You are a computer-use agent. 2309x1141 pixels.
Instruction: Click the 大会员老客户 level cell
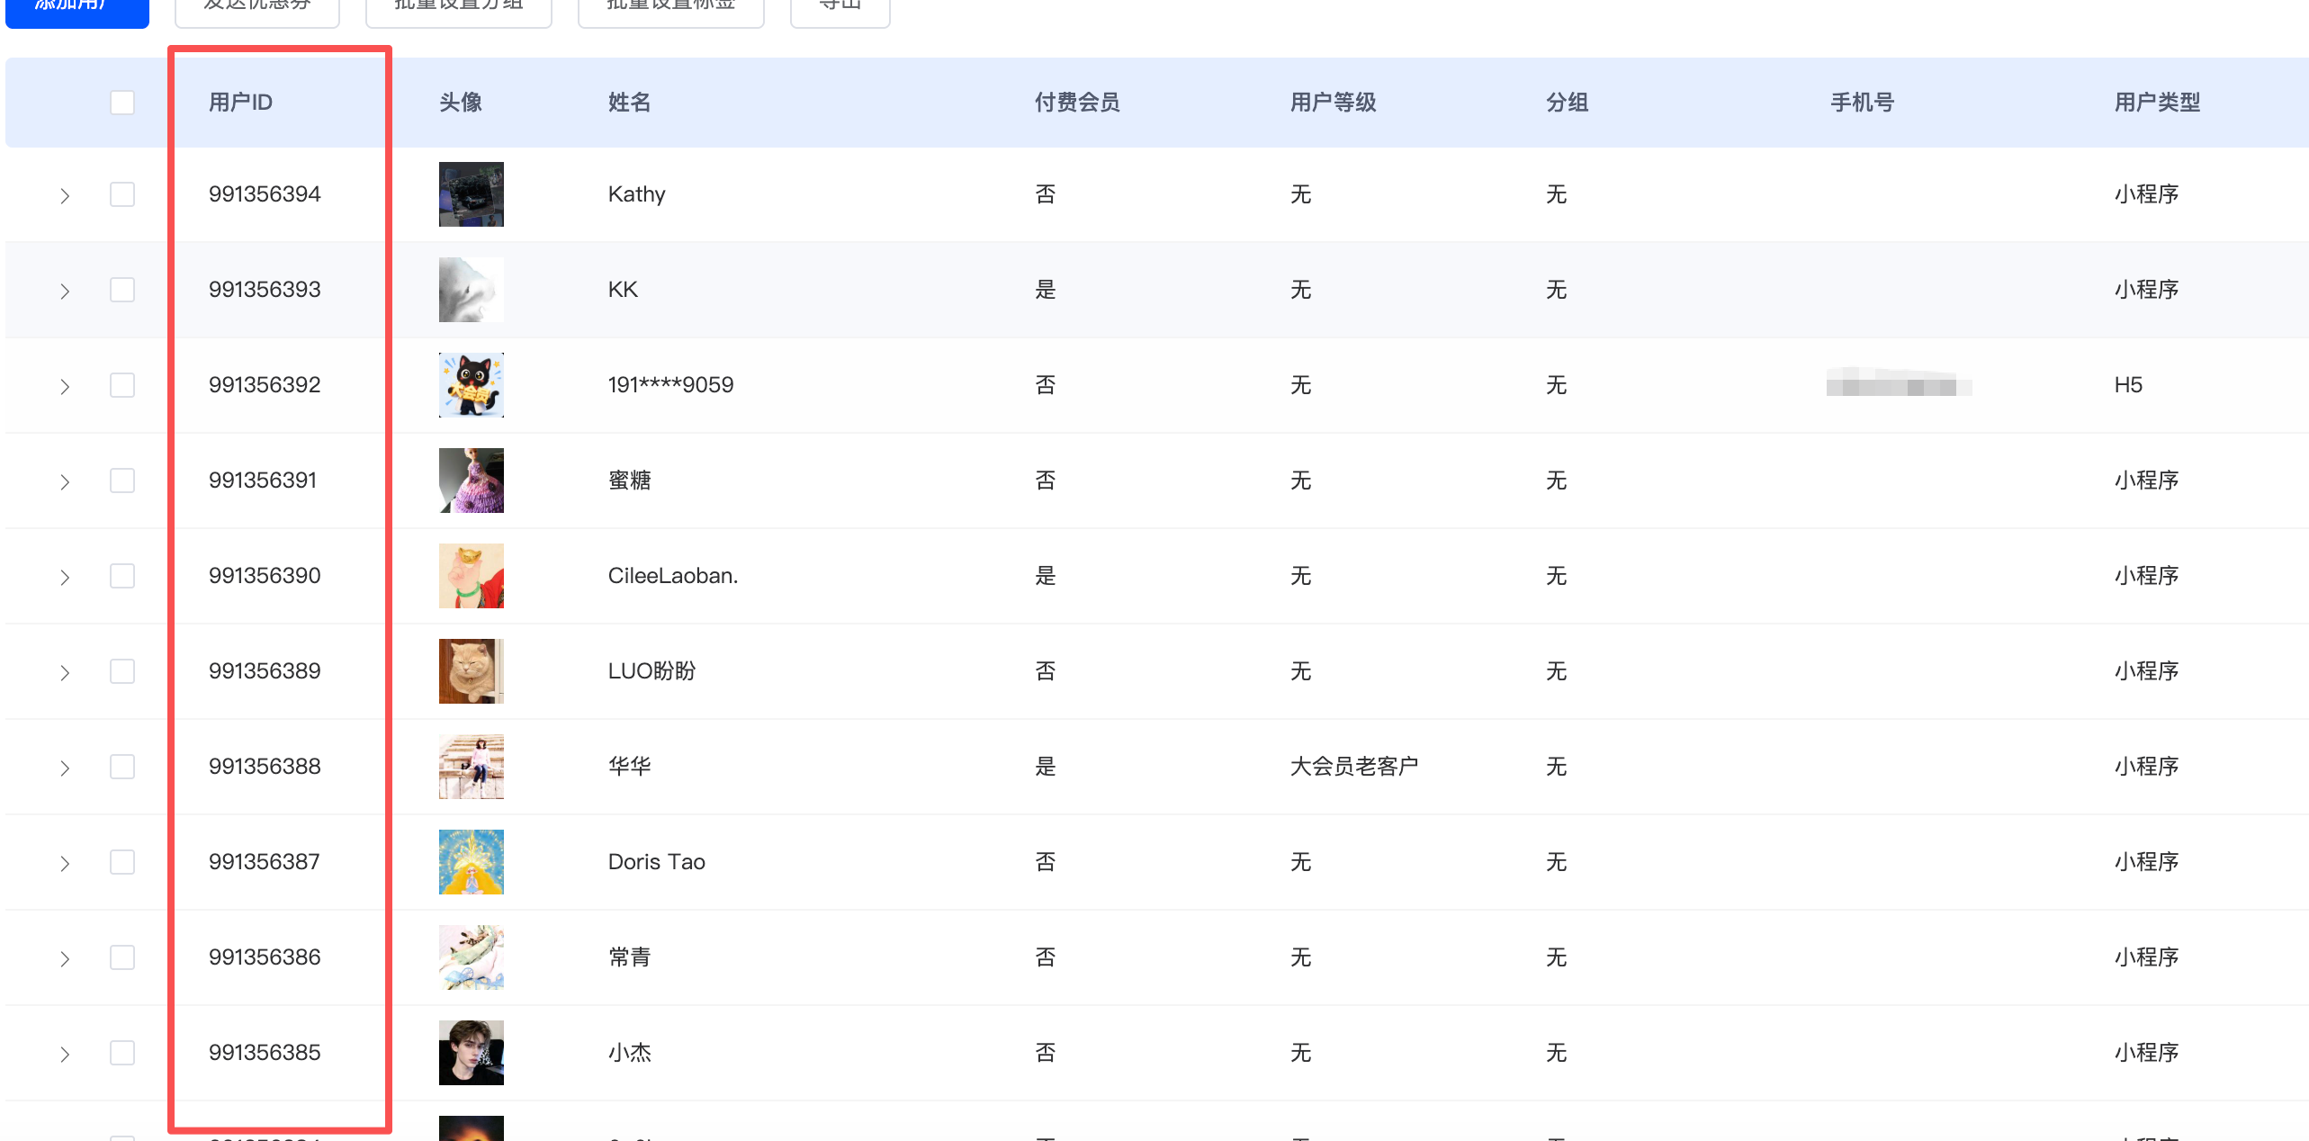pos(1354,767)
